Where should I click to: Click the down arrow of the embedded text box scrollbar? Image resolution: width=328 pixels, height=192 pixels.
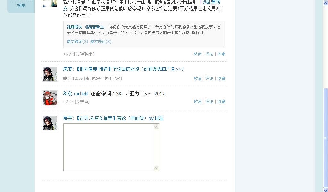tap(156, 168)
